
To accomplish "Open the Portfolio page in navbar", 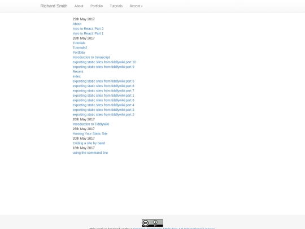I will [x=97, y=6].
